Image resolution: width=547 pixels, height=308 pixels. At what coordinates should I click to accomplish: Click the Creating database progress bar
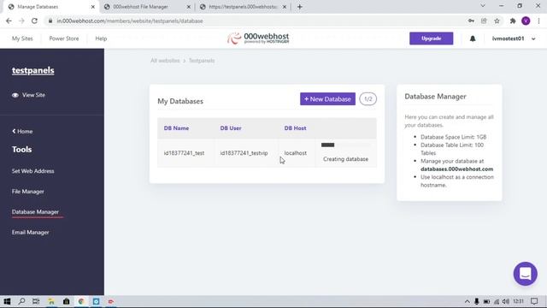345,145
